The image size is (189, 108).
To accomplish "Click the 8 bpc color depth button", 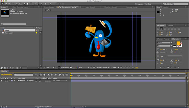I will click(12, 68).
